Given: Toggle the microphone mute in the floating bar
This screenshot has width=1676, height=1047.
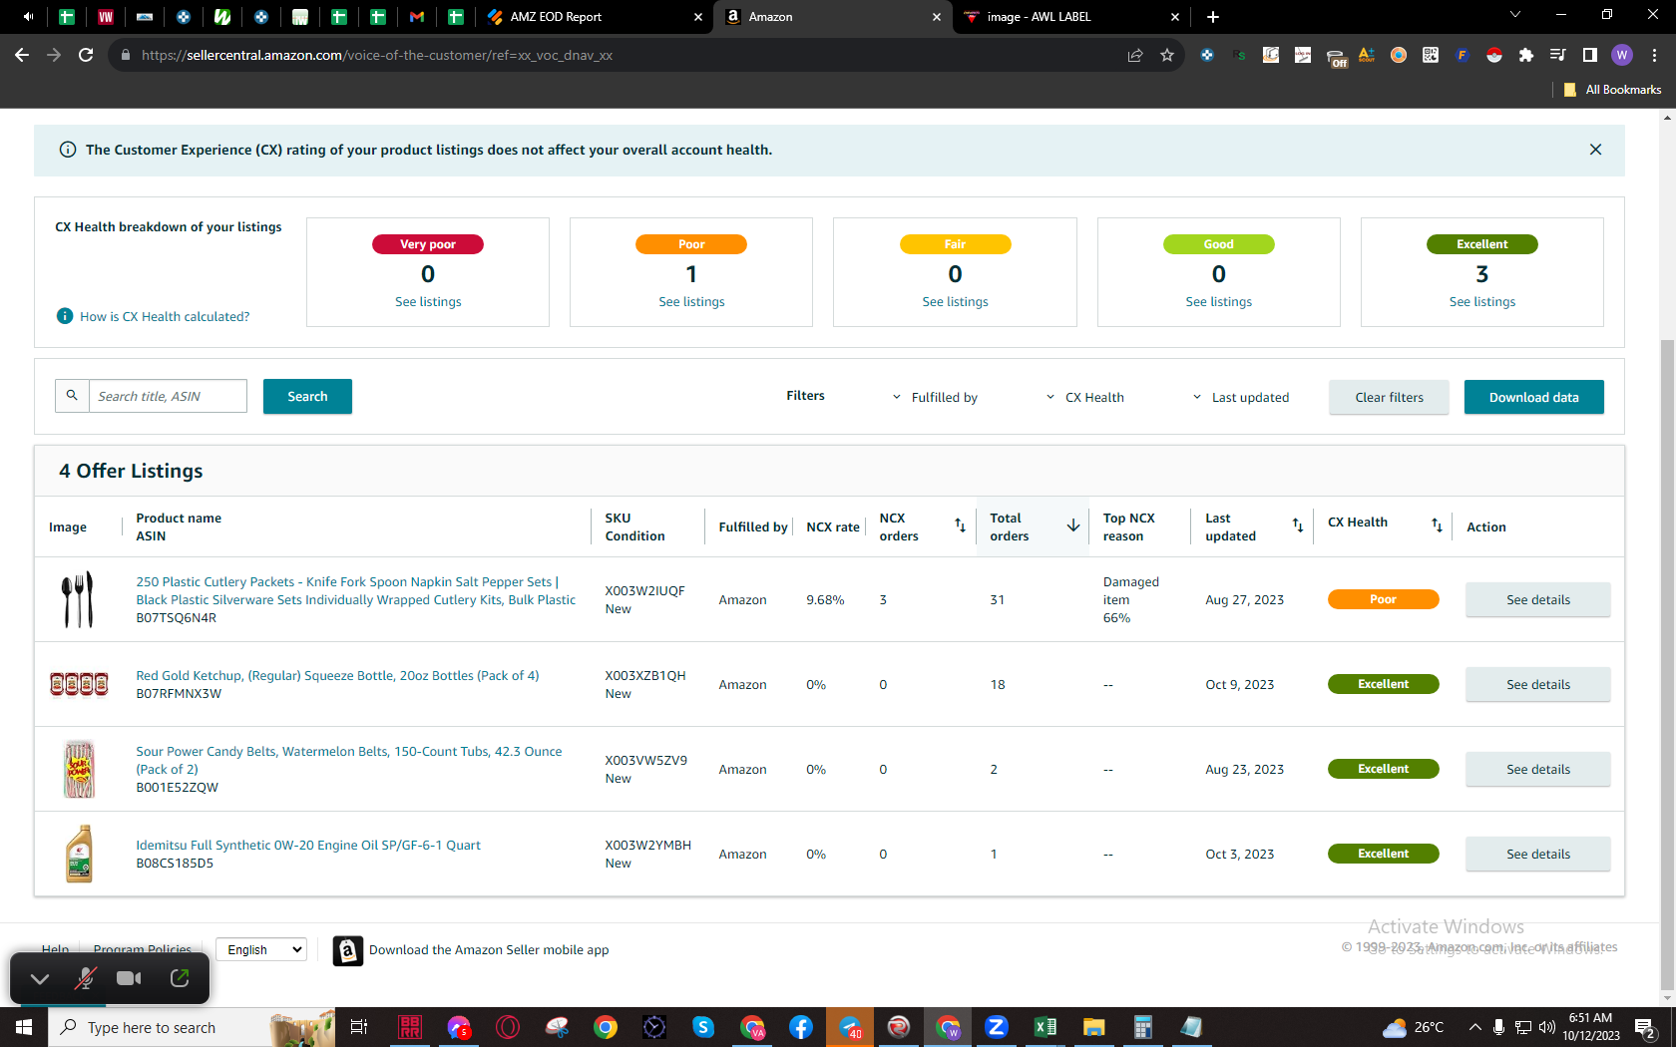Looking at the screenshot, I should (86, 978).
